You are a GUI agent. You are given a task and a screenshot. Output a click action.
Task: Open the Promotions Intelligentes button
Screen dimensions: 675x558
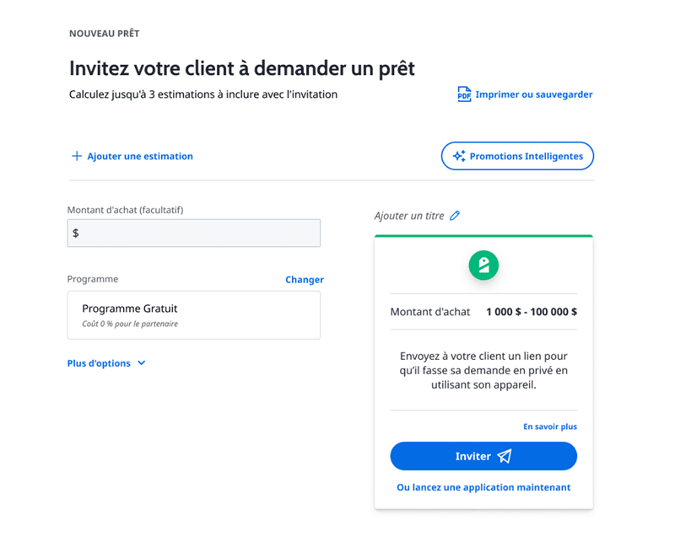tap(517, 156)
